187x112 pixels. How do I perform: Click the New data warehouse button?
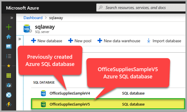click(x=119, y=41)
